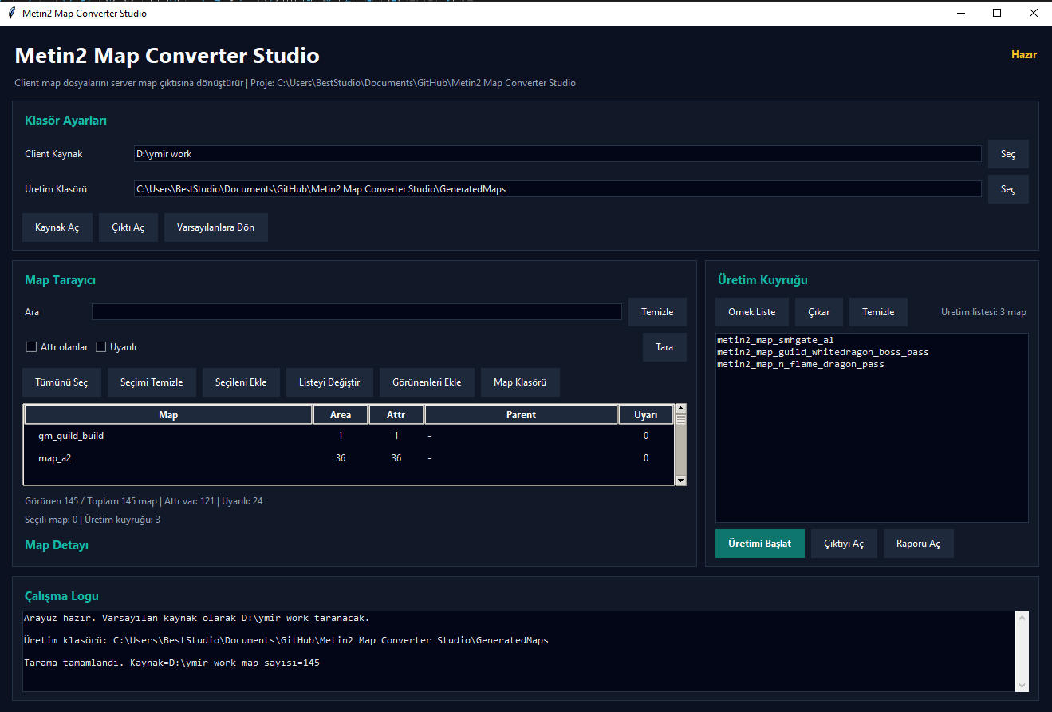Click the Map Detayı heading
Viewport: 1052px width, 712px height.
(x=57, y=545)
